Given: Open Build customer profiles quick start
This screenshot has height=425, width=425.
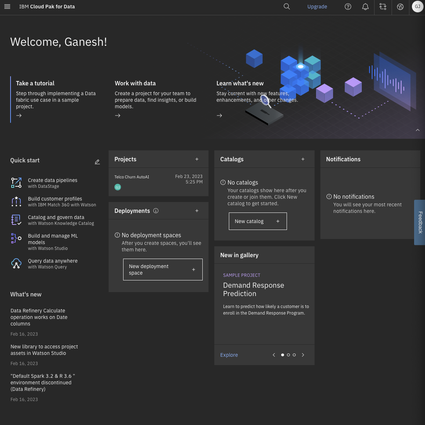Looking at the screenshot, I should pyautogui.click(x=55, y=199).
